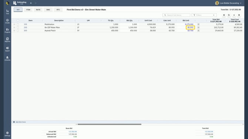This screenshot has width=248, height=139.
Task: Select the 8in DIP Water Main description
Action: pos(52,27)
